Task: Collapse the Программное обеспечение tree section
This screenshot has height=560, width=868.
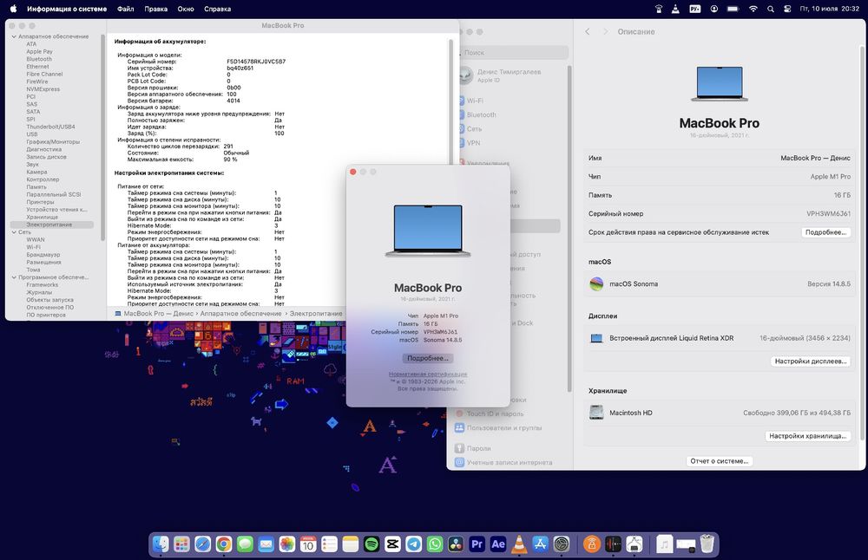Action: tap(14, 277)
